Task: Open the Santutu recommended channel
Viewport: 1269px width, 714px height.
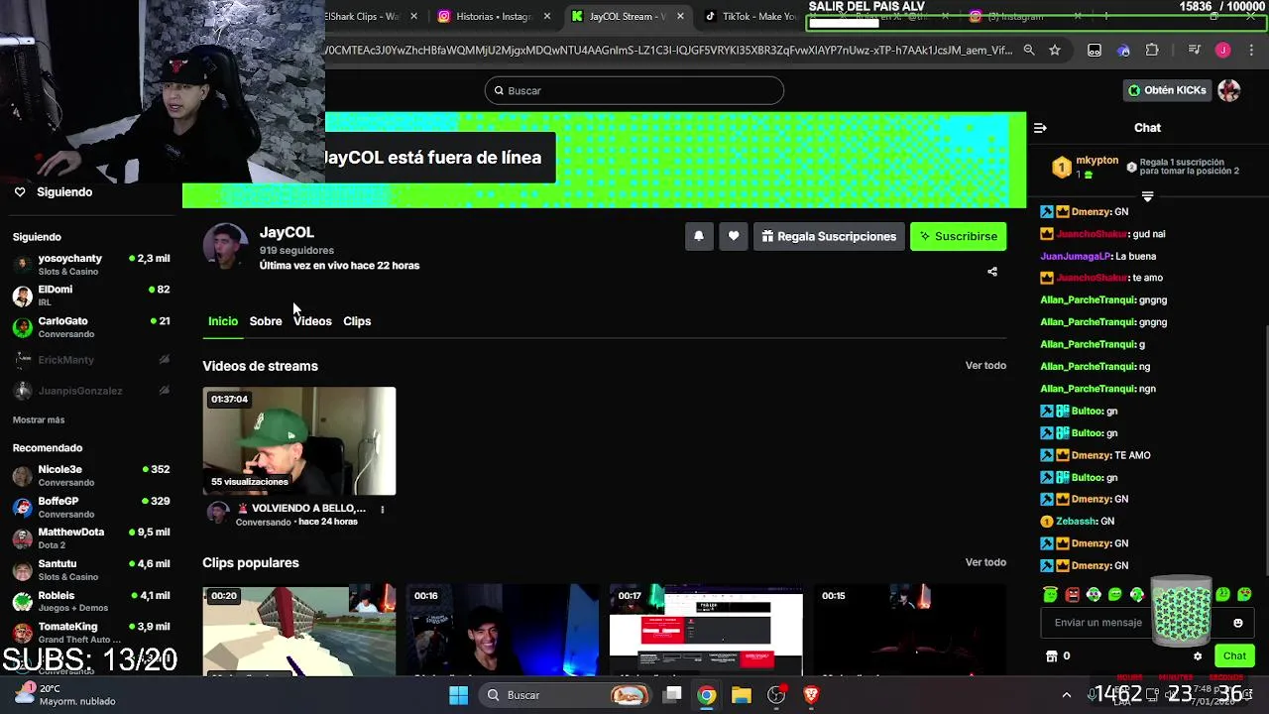Action: click(x=91, y=570)
